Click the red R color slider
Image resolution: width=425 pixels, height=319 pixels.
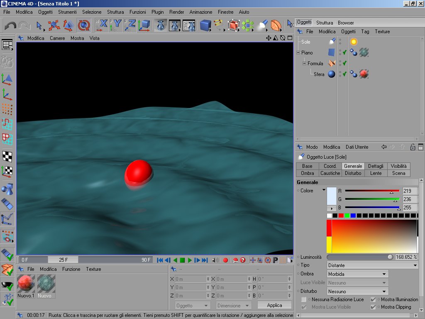point(372,191)
